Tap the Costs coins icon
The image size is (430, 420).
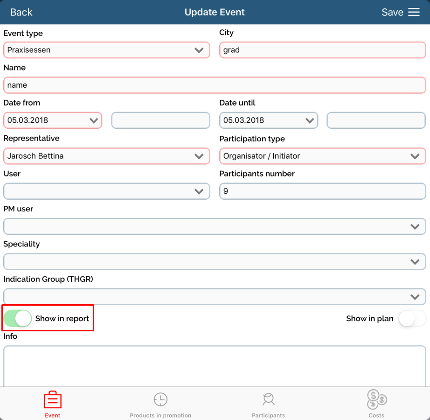click(376, 399)
